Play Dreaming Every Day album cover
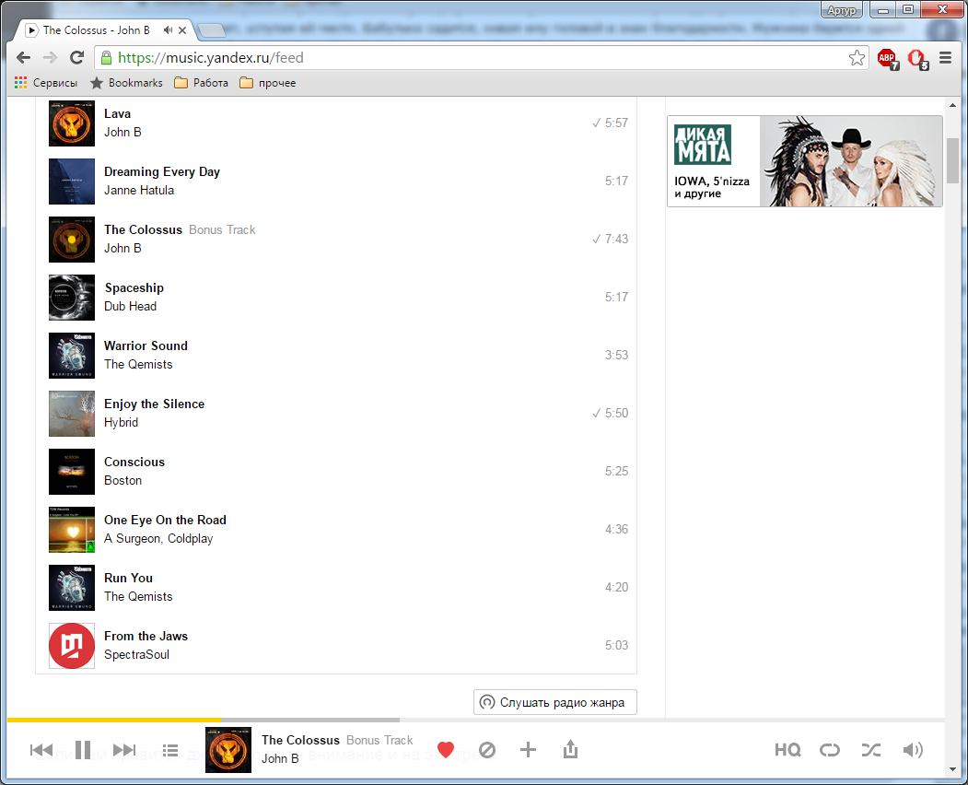The height and width of the screenshot is (785, 968). [72, 182]
